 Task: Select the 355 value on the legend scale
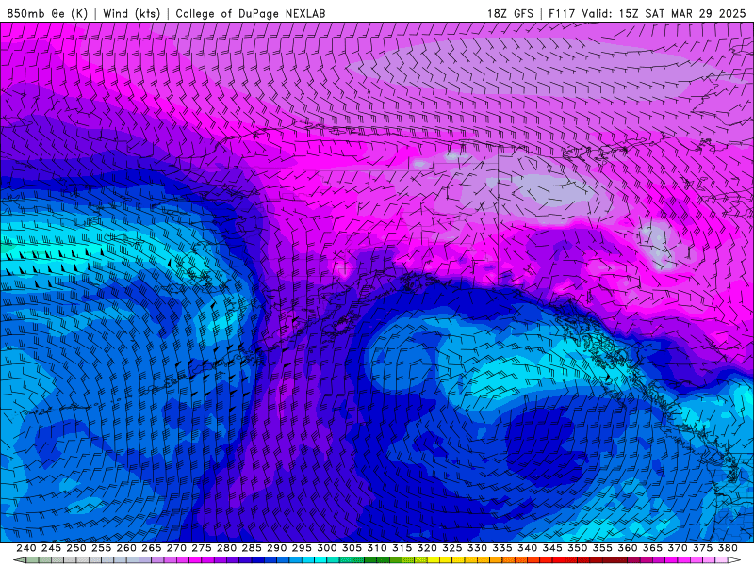602,548
